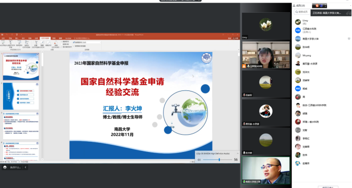Click the Sogou input method S icon

tap(317, 6)
